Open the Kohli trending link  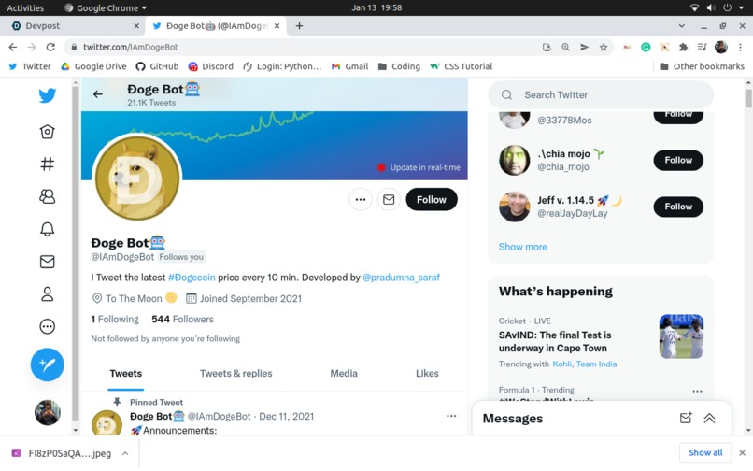coord(561,364)
